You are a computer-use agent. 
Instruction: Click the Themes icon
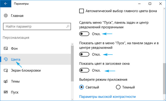tap(6, 81)
